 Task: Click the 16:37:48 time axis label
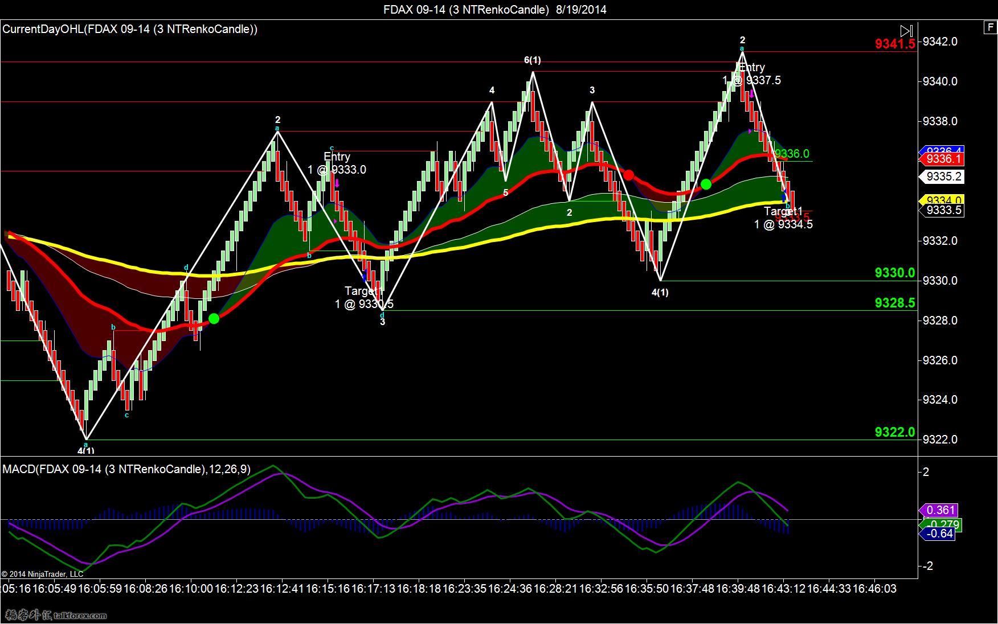coord(692,589)
